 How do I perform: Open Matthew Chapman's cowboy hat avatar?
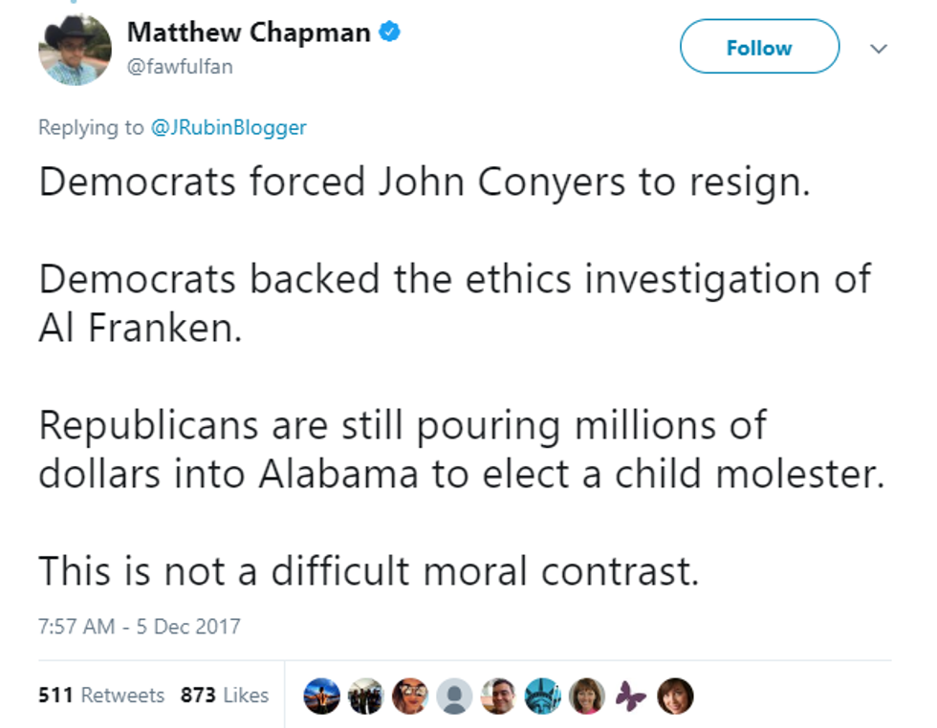click(75, 51)
